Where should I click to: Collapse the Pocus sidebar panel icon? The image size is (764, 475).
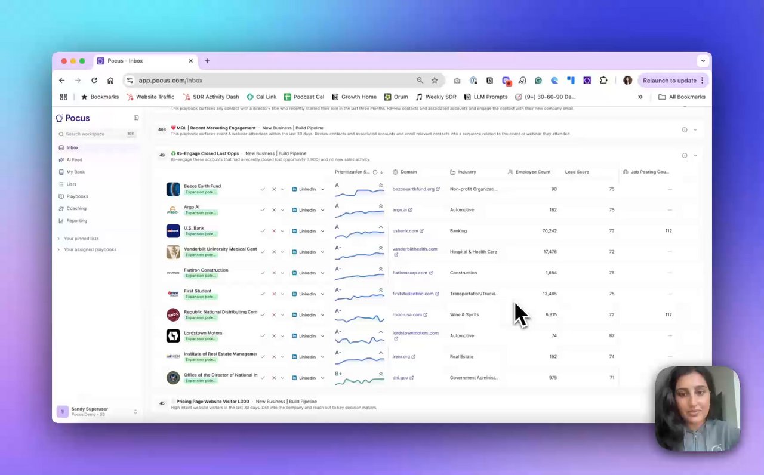tap(136, 118)
